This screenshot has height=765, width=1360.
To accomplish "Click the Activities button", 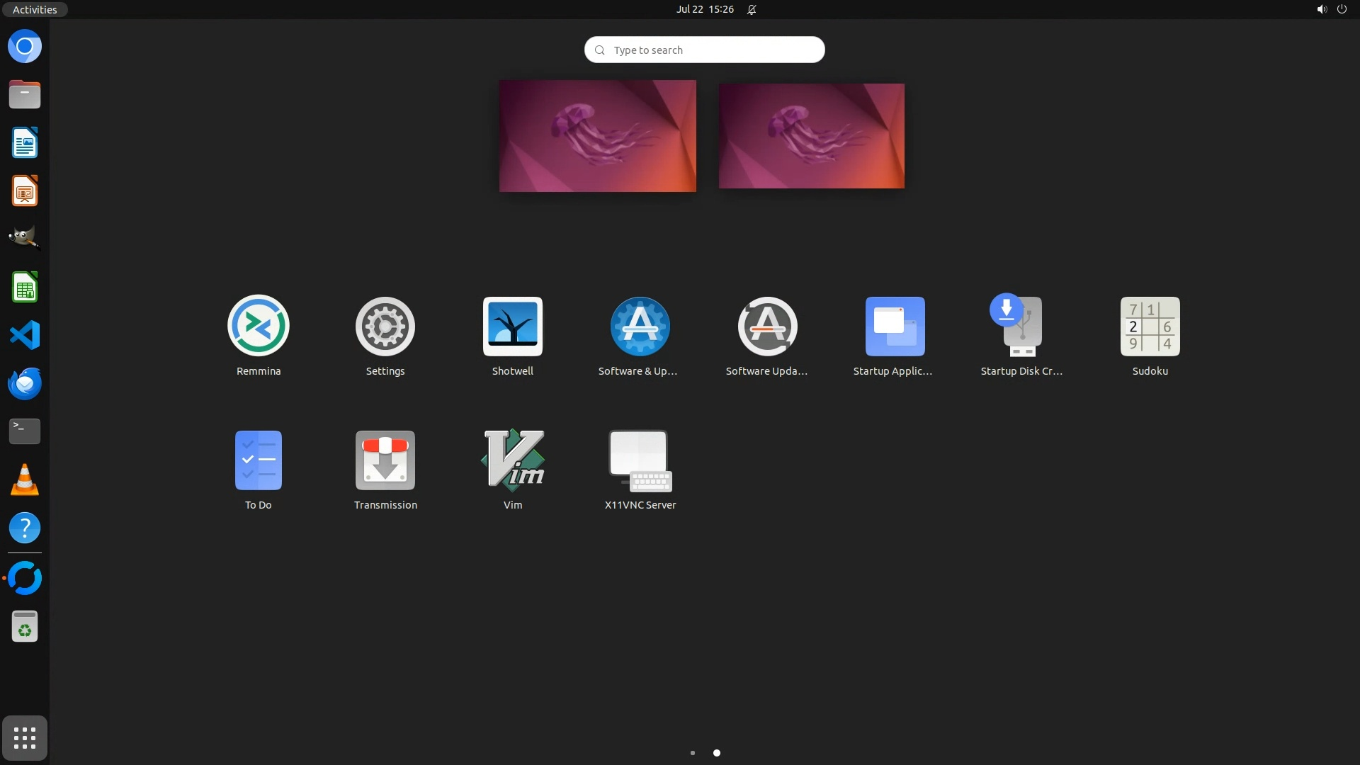I will [34, 9].
